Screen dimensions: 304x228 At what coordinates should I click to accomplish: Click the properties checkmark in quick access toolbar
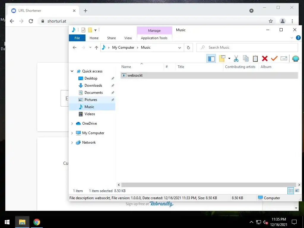click(83, 30)
